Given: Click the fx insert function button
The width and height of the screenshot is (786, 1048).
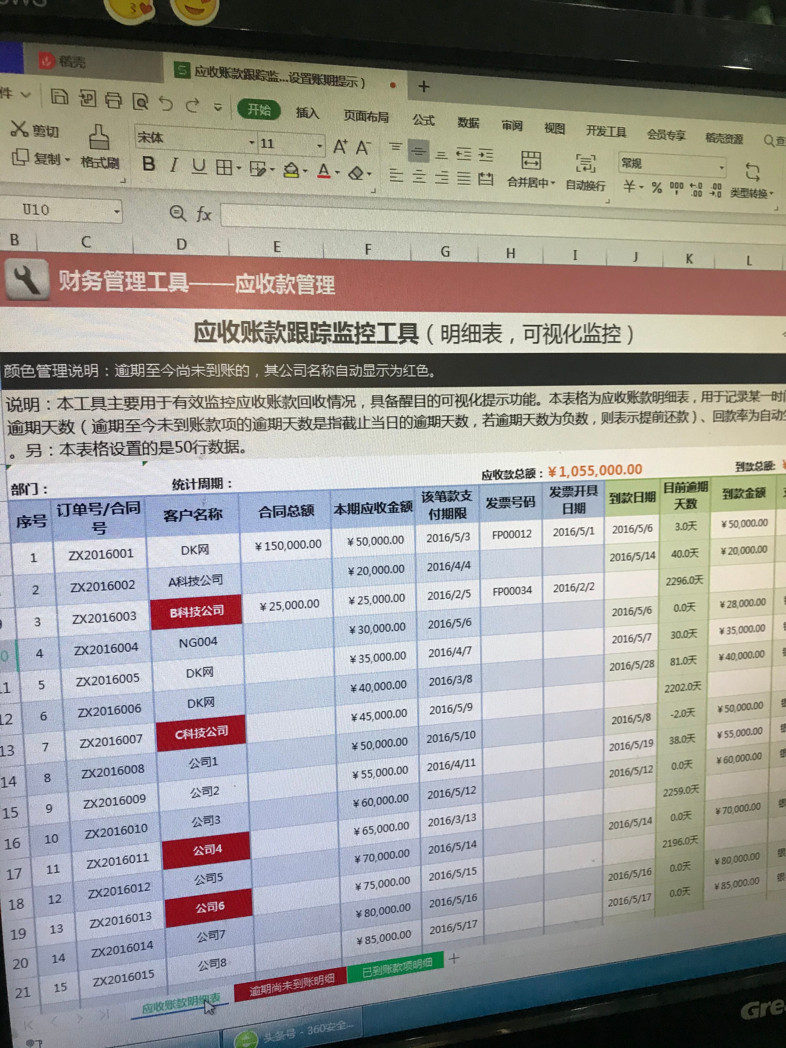Looking at the screenshot, I should coord(203,214).
